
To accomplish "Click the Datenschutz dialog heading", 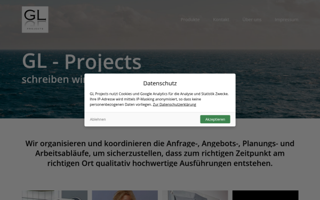I will [x=160, y=83].
